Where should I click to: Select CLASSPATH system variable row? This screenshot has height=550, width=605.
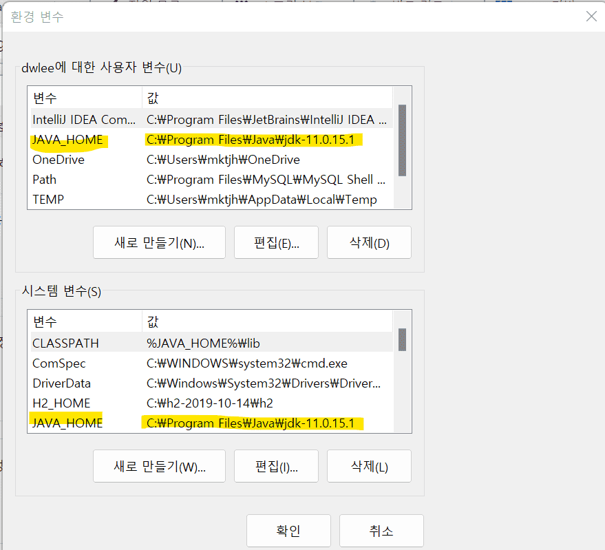pyautogui.click(x=211, y=343)
